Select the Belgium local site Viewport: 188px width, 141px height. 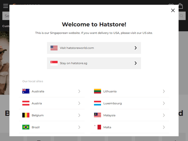click(x=52, y=115)
